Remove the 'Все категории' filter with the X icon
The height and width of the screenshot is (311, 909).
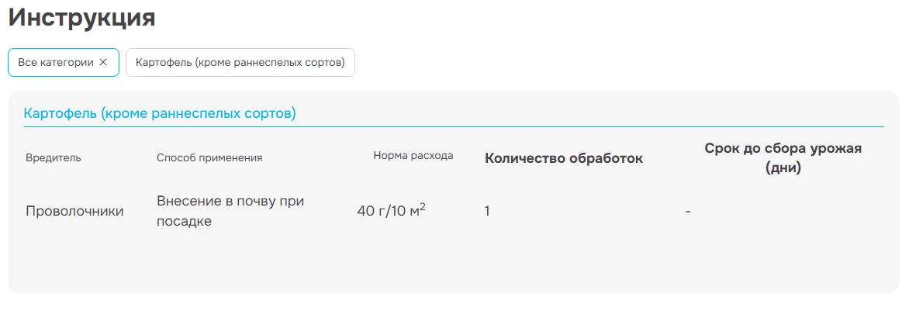[x=103, y=63]
